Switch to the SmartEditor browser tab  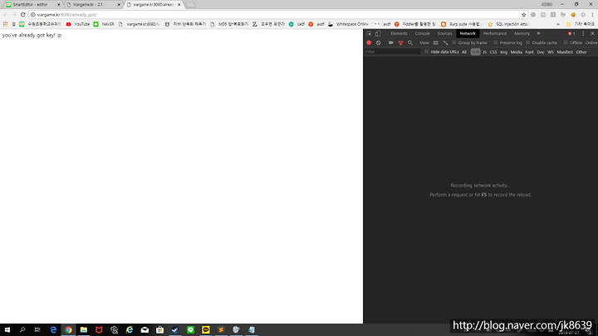point(31,5)
